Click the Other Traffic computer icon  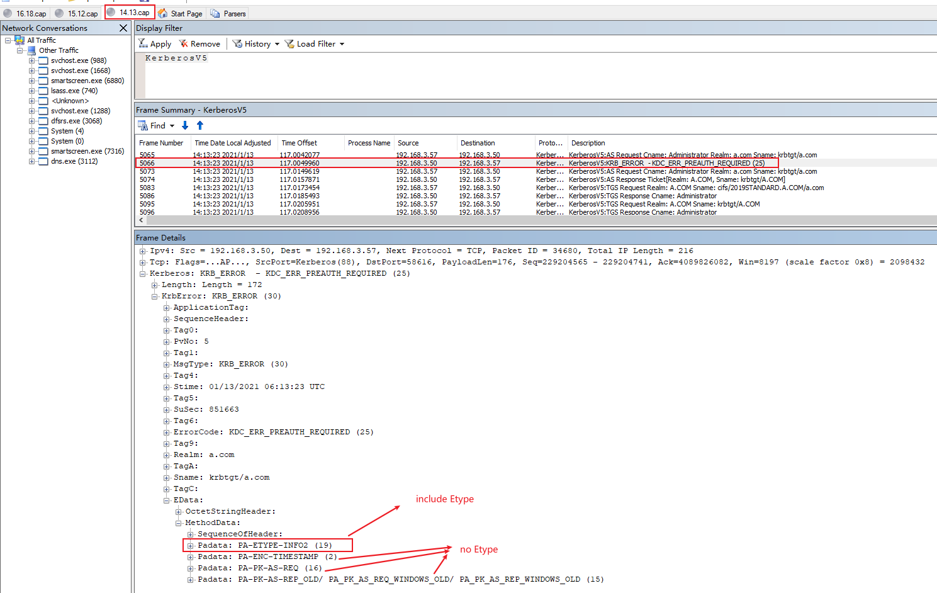click(31, 50)
